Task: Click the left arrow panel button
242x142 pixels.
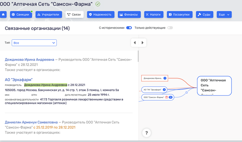Action: point(135,43)
